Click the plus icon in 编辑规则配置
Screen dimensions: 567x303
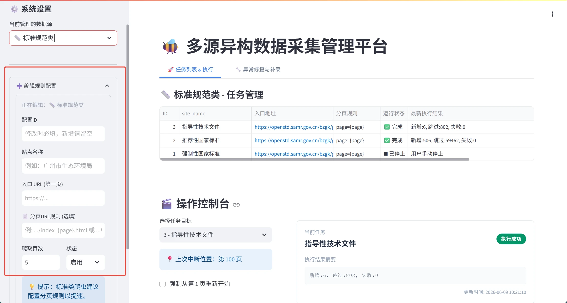pos(19,86)
